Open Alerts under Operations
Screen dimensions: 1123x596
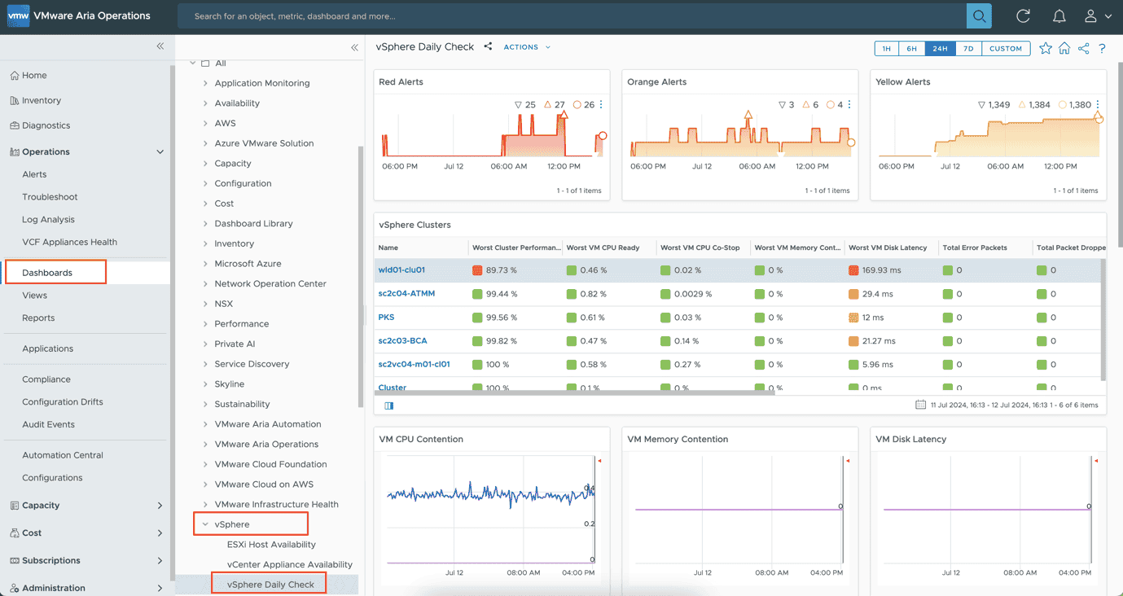tap(34, 174)
